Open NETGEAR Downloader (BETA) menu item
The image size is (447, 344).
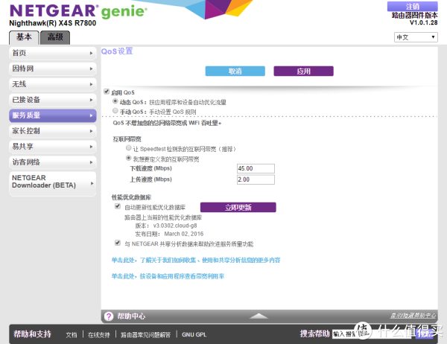pos(53,184)
